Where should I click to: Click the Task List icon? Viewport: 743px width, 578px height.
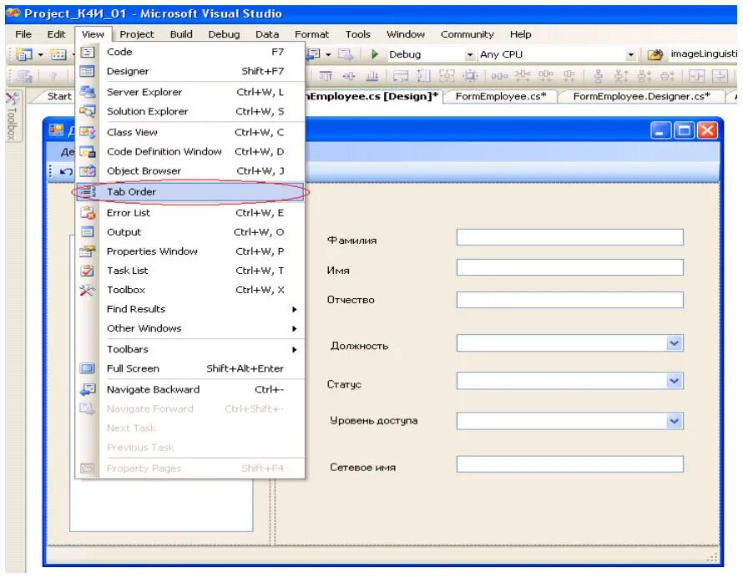(88, 271)
